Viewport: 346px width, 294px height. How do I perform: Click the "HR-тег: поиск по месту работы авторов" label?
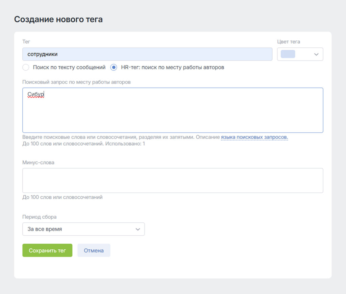(x=172, y=67)
